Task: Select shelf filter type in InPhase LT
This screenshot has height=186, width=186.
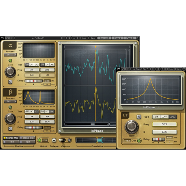Action: click(x=164, y=117)
